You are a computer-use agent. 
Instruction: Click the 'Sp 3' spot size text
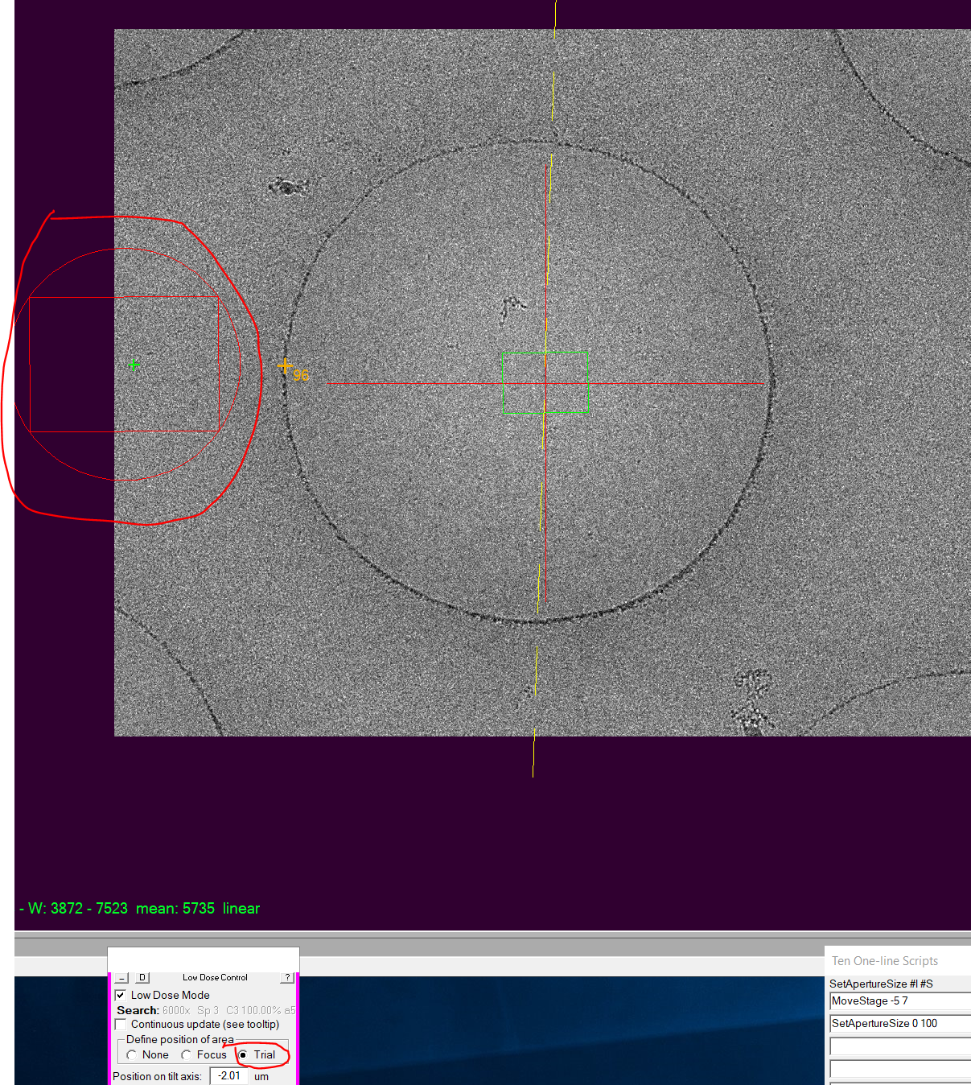tap(208, 1010)
